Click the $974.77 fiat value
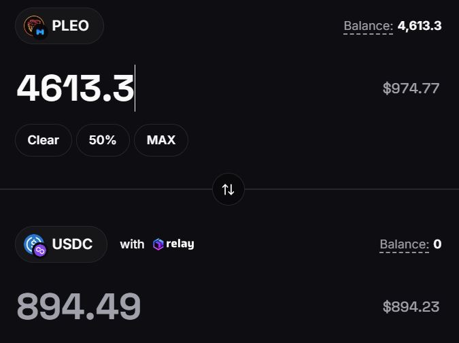459x343 pixels. tap(411, 88)
